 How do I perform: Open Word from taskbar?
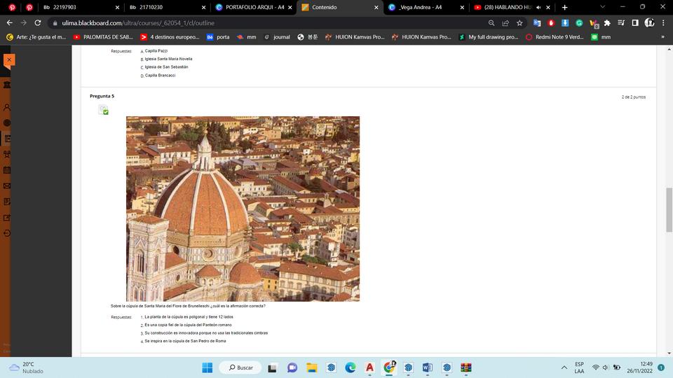coord(427,367)
